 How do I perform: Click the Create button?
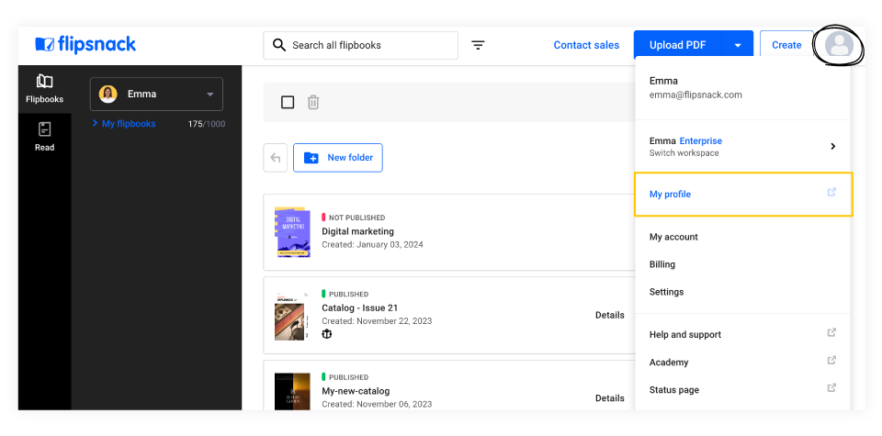click(786, 45)
